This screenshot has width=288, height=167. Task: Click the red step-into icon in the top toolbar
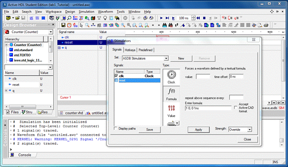(224, 18)
